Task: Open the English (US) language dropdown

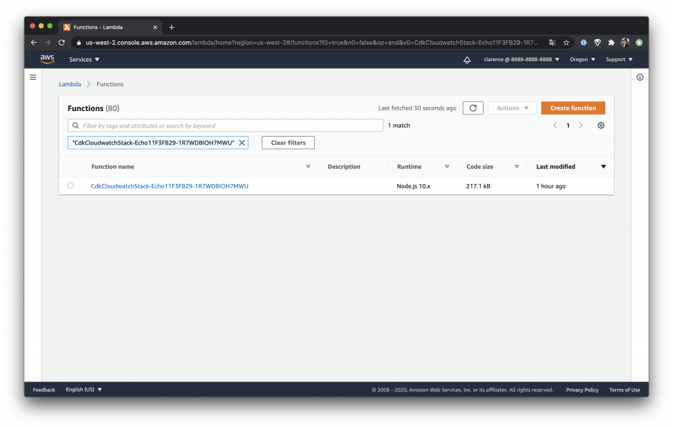Action: [x=83, y=390]
